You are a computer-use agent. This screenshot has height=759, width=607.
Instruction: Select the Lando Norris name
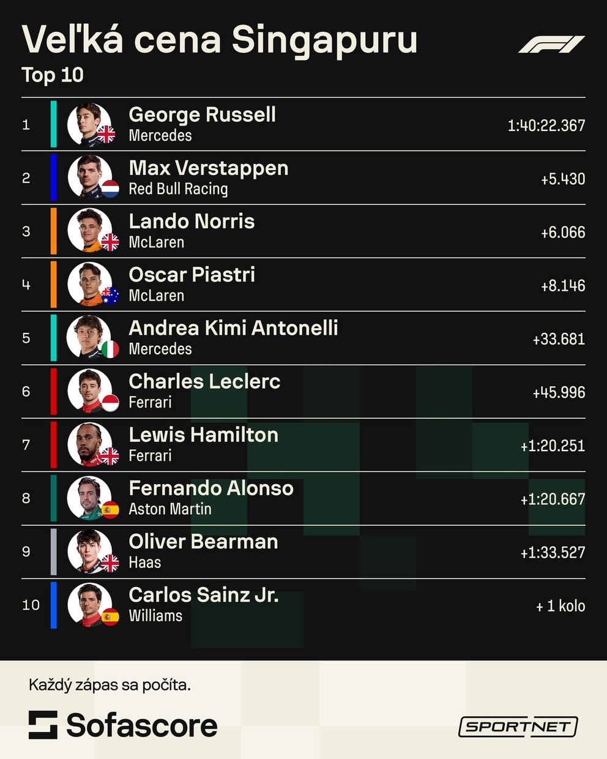(x=192, y=221)
